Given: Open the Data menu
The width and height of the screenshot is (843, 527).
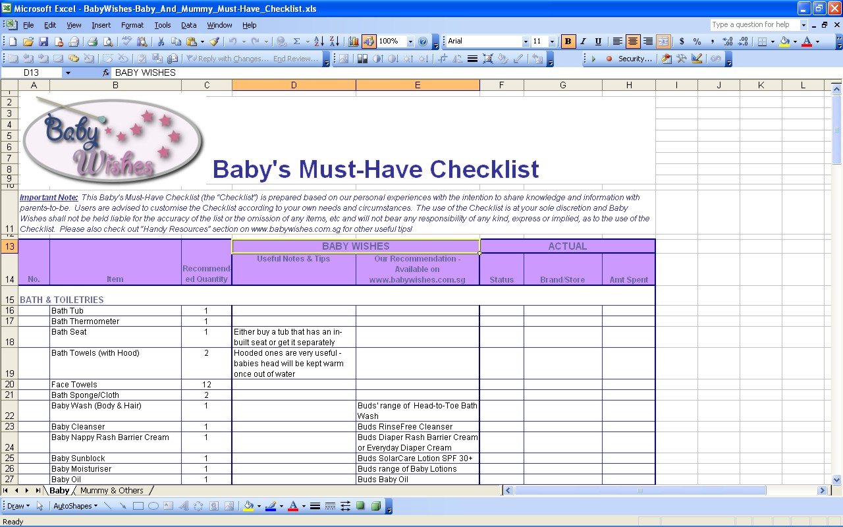Looking at the screenshot, I should tap(189, 25).
